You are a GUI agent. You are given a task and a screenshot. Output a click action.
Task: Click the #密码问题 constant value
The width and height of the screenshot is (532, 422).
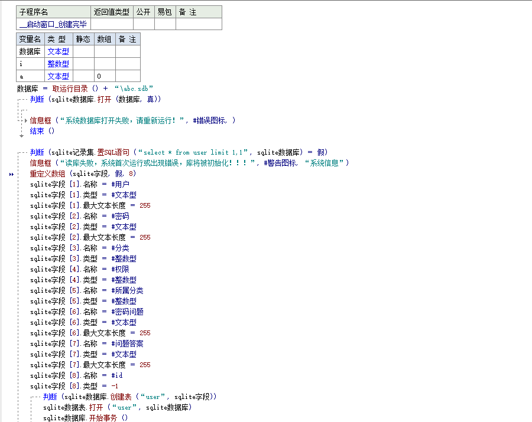pyautogui.click(x=127, y=312)
